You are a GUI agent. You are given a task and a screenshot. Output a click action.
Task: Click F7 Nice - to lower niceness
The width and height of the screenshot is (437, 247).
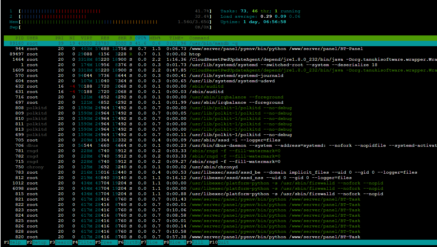[x=152, y=242]
